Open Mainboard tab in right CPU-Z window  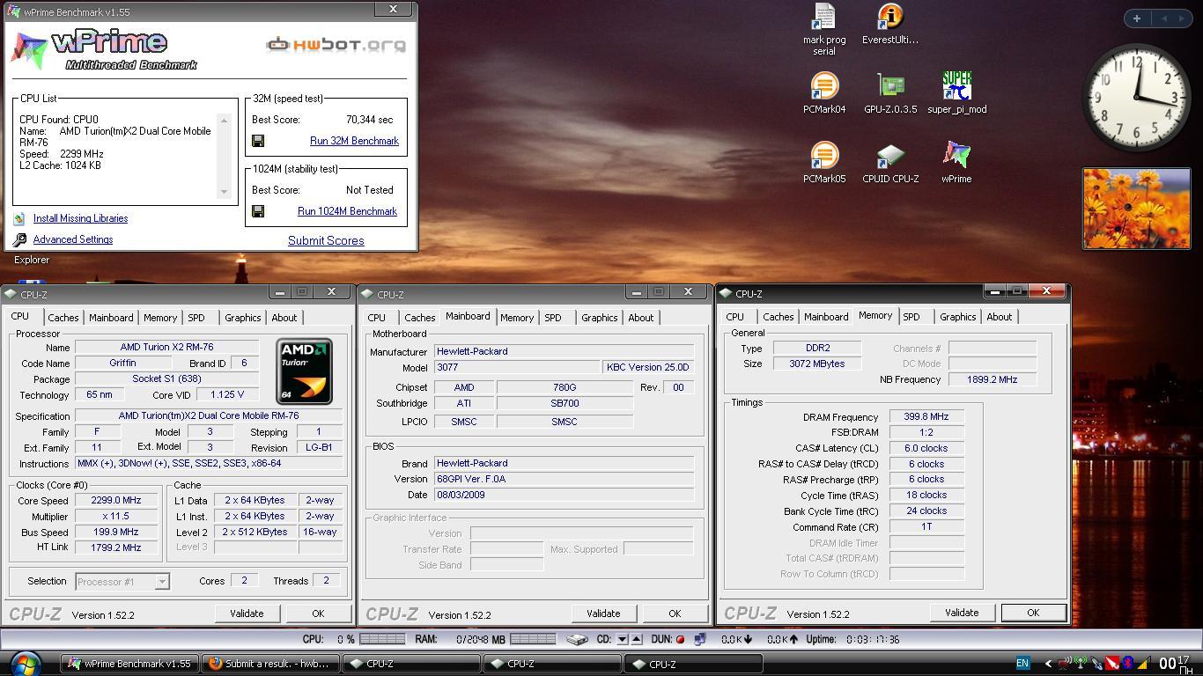[x=826, y=317]
